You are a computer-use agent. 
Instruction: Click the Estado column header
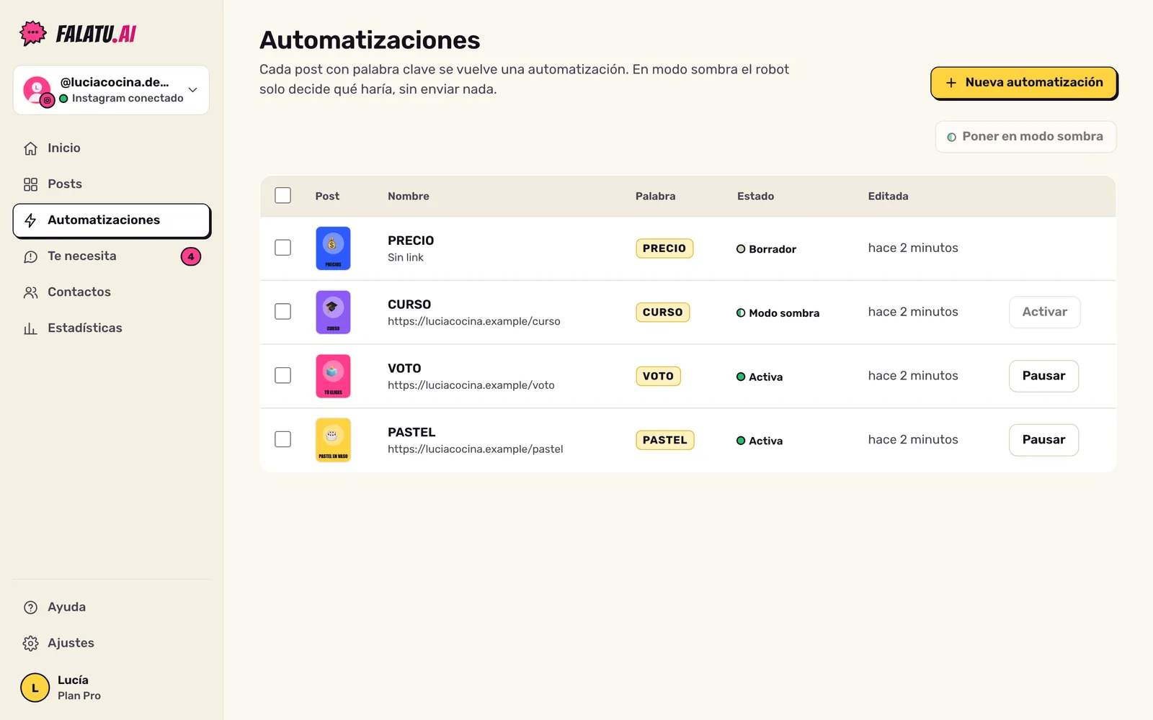click(755, 196)
